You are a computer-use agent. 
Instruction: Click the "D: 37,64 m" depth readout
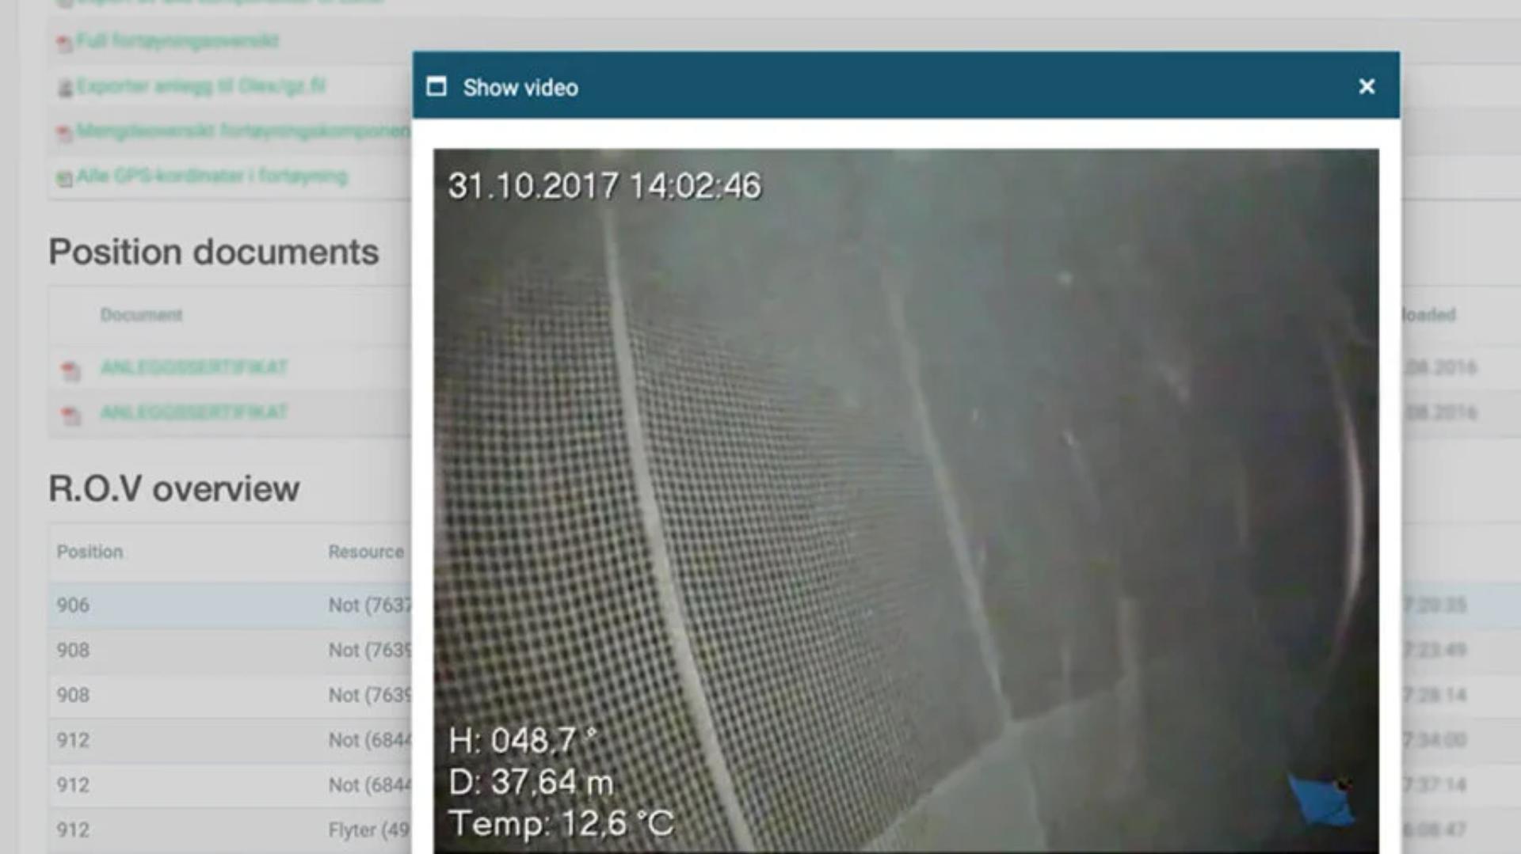click(531, 783)
